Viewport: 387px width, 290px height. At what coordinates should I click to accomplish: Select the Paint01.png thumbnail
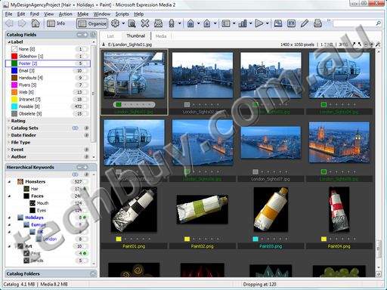click(x=134, y=209)
